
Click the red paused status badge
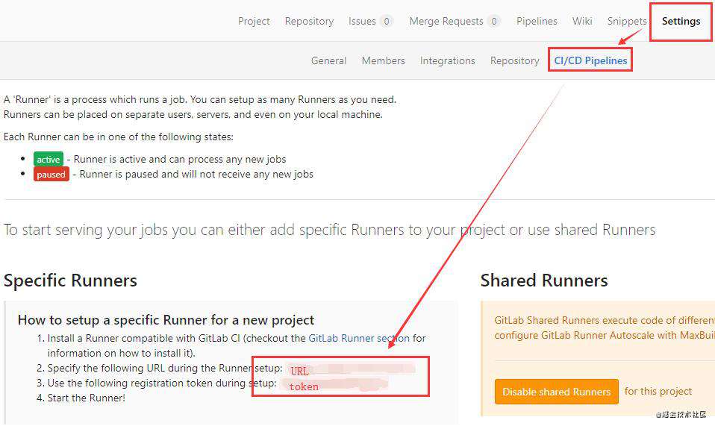[51, 174]
